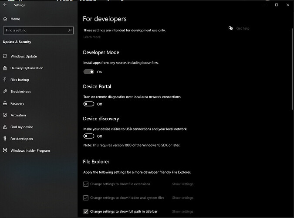Click Show settings beside file extensions
Image resolution: width=294 pixels, height=218 pixels.
click(182, 184)
